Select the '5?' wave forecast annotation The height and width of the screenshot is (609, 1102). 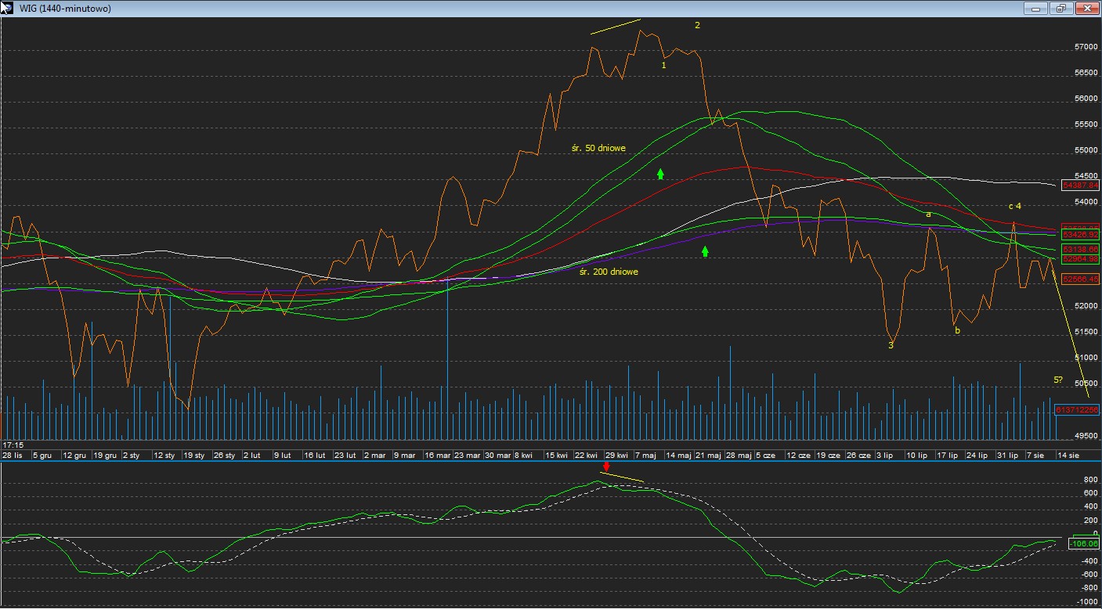click(1057, 380)
